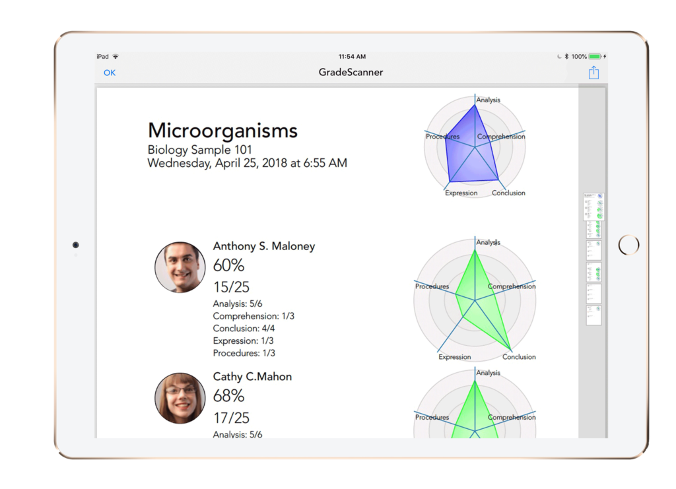Tap Cathy Mahon's 68% score

[x=230, y=397]
